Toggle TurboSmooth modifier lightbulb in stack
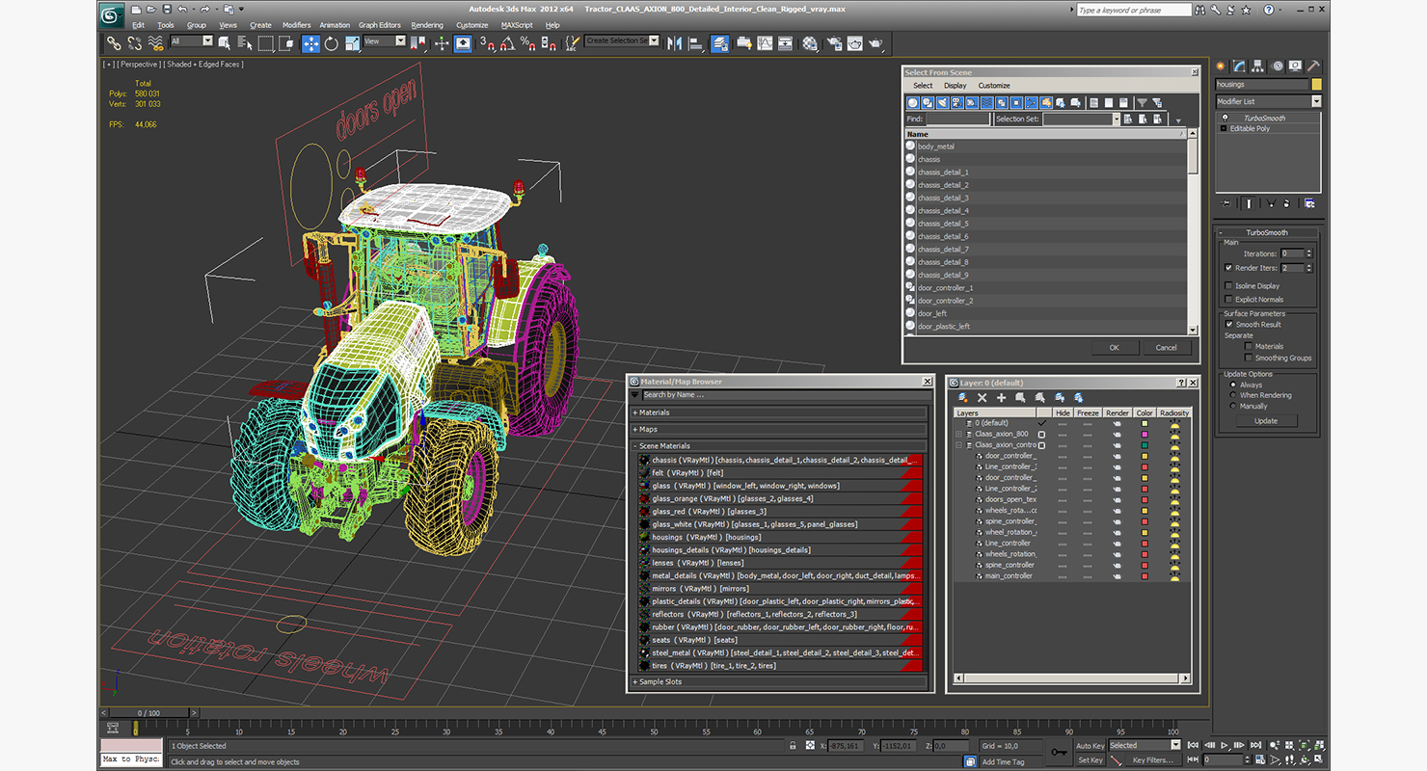1427x771 pixels. tap(1225, 118)
